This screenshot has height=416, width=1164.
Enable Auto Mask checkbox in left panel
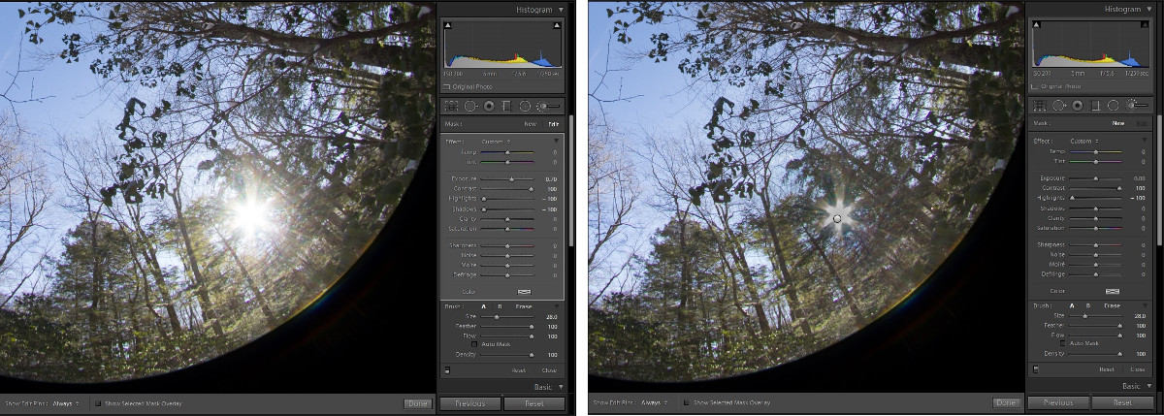coord(473,344)
